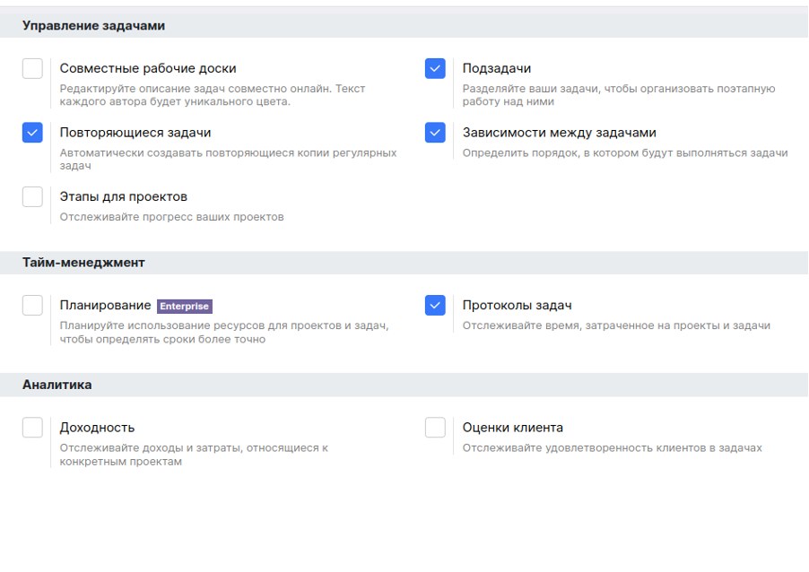Click the Планирование label text
Viewport: 809px width, 572px height.
[105, 305]
